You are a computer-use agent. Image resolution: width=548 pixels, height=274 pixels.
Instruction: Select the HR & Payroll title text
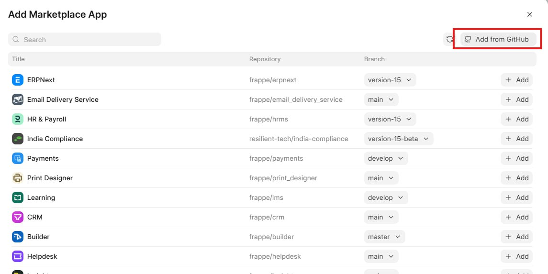[x=46, y=119]
